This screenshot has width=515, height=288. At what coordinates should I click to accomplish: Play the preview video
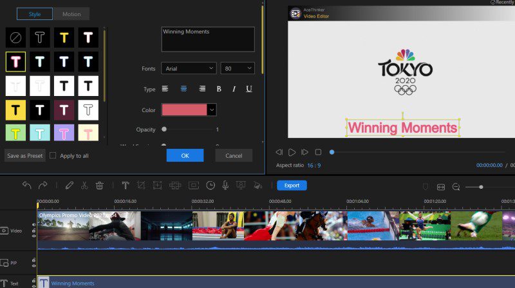[x=292, y=152]
